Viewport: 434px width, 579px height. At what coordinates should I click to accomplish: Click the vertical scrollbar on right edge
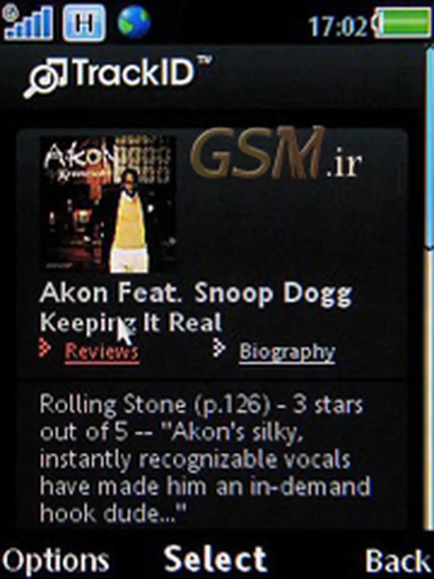coord(429,288)
